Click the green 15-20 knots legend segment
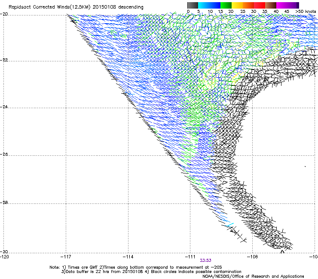318x279 pixels. click(226, 5)
